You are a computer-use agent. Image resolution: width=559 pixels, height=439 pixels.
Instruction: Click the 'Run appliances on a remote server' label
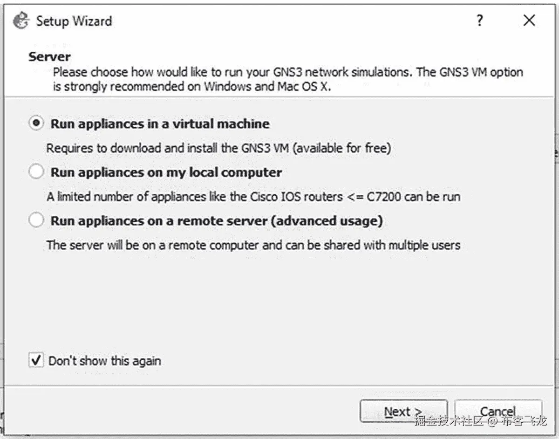216,221
